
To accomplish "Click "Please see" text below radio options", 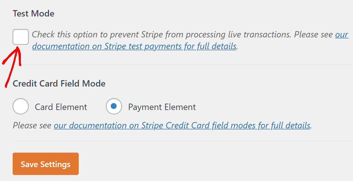I will click(32, 125).
